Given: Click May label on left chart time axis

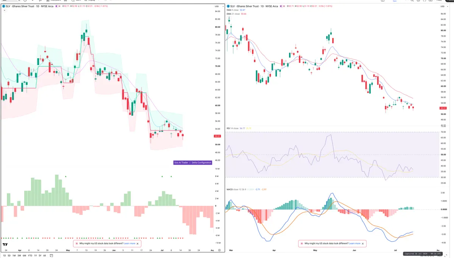Looking at the screenshot, I should click(x=68, y=250).
